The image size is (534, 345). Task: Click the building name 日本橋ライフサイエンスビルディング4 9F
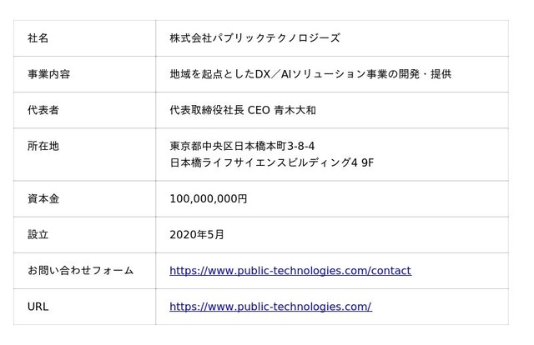[271, 162]
